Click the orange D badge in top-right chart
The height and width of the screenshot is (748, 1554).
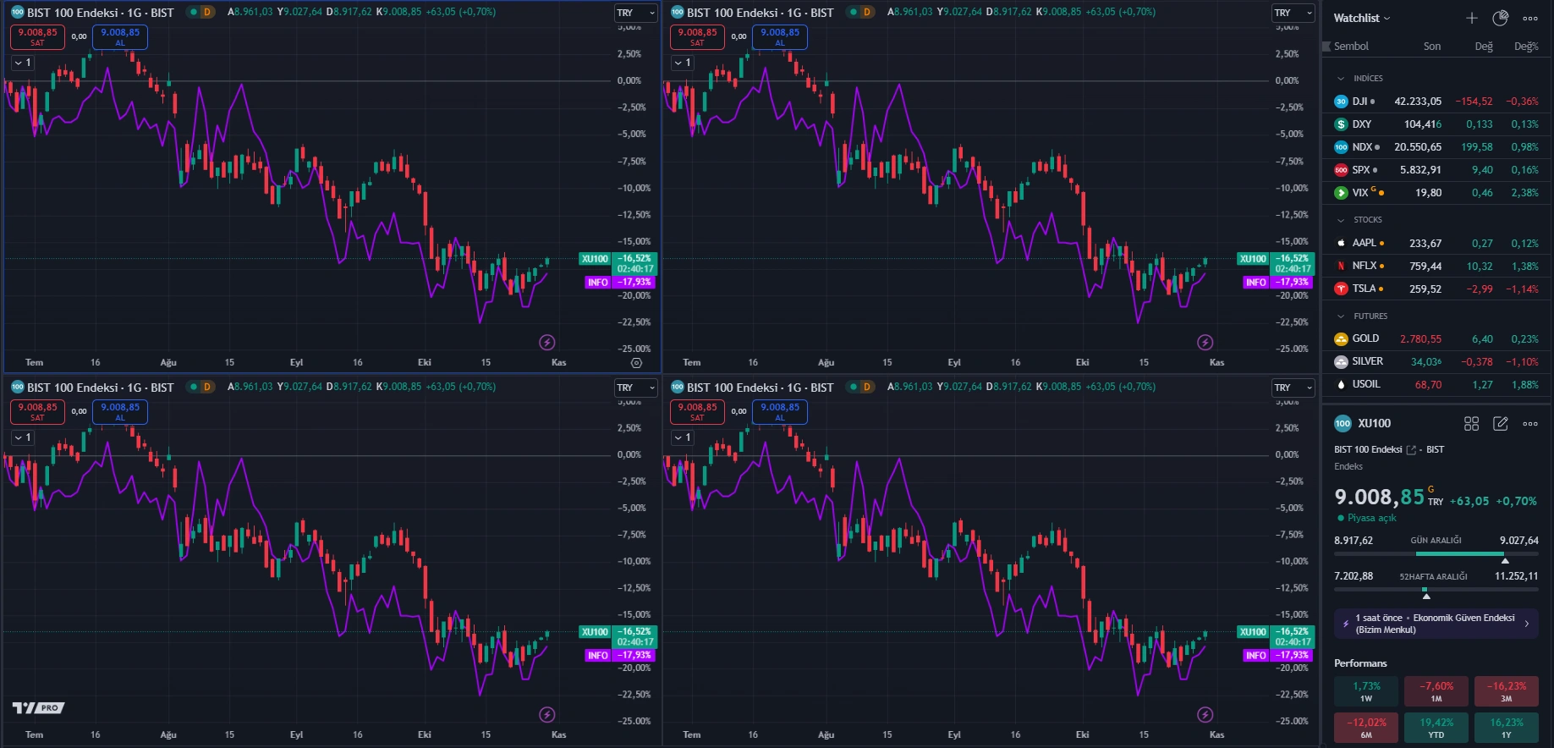pyautogui.click(x=866, y=12)
